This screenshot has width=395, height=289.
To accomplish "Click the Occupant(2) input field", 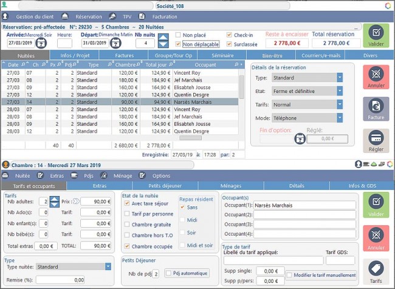I will (x=304, y=215).
